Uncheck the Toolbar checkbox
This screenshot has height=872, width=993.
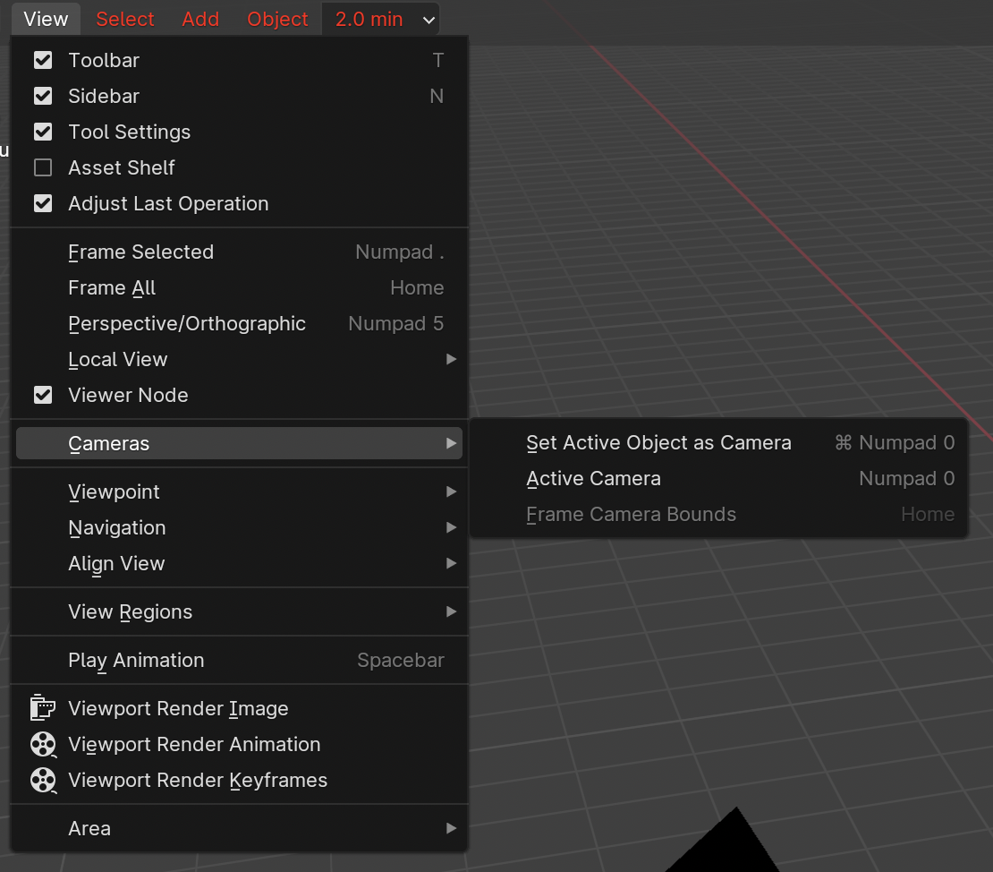click(x=43, y=60)
